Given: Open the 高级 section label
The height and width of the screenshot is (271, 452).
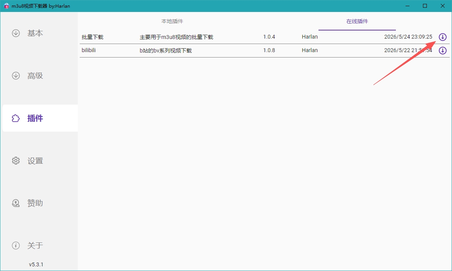Looking at the screenshot, I should 35,76.
